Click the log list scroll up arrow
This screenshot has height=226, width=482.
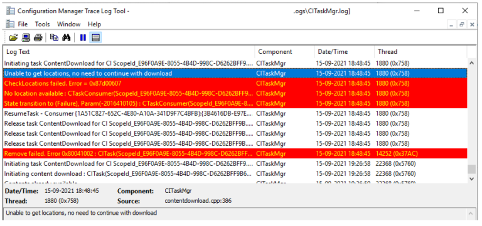coord(471,63)
